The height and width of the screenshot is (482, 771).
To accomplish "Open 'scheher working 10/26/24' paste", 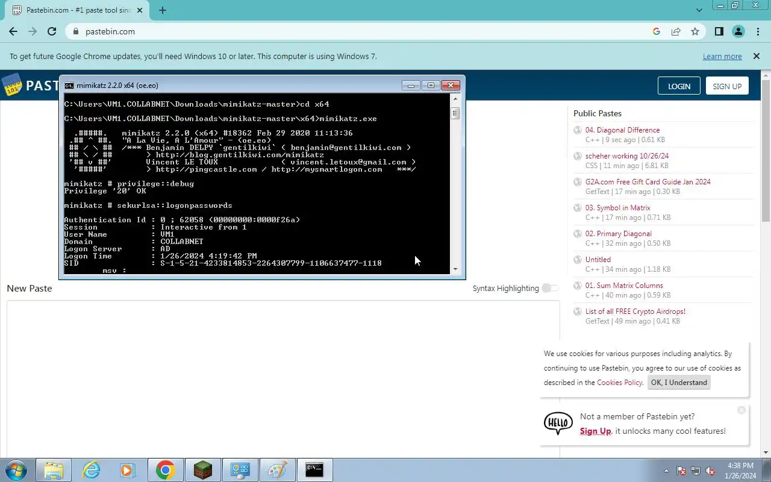I will (627, 156).
